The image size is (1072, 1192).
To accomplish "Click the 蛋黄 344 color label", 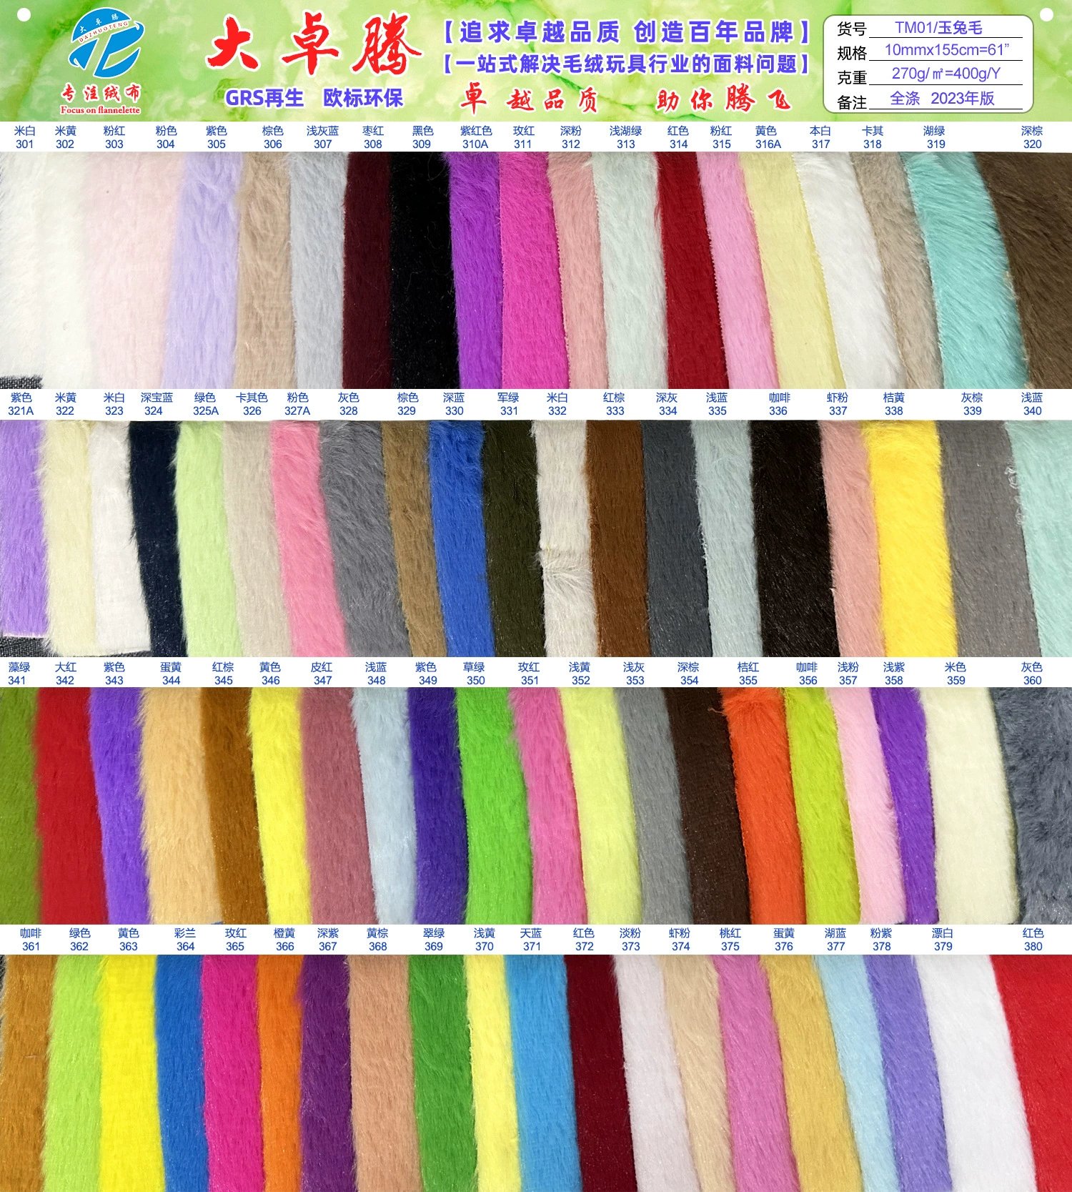I will point(171,674).
